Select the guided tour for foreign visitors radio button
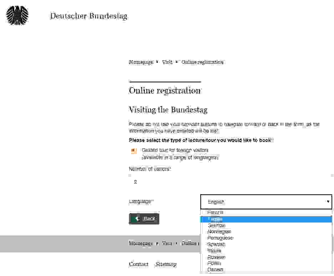This screenshot has width=334, height=276. 134,151
